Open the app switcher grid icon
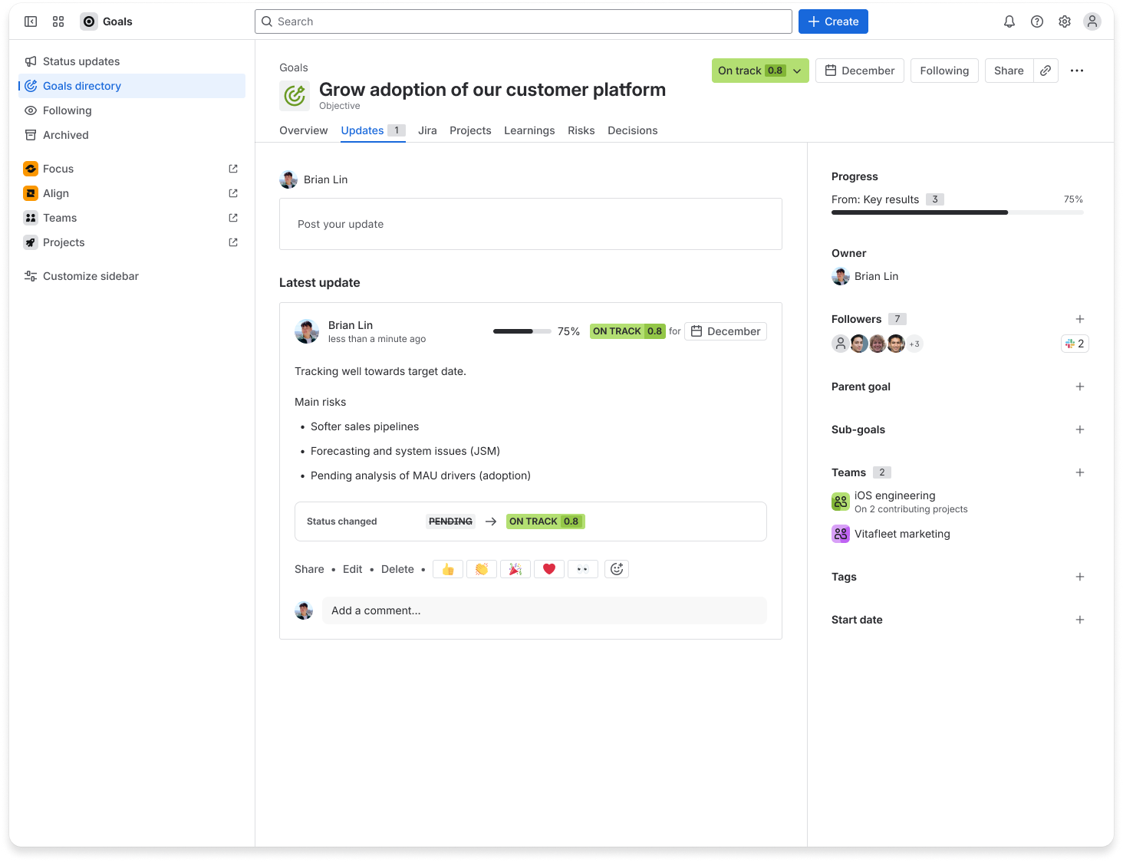This screenshot has width=1123, height=862. [58, 21]
